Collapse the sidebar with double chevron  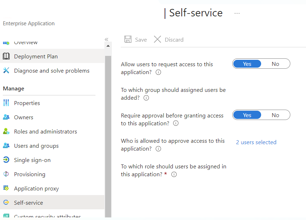(x=107, y=40)
